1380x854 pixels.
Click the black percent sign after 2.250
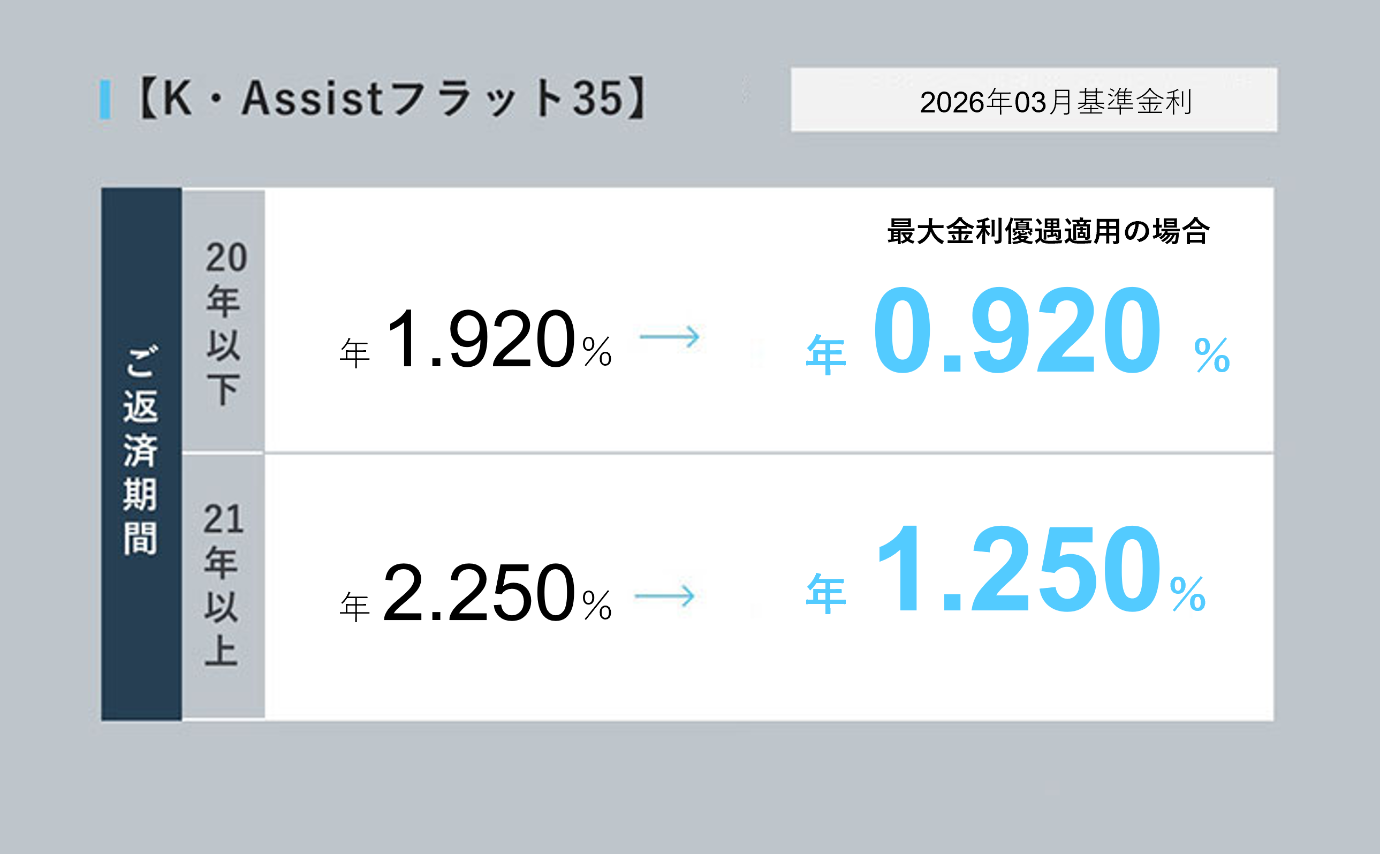[x=597, y=606]
